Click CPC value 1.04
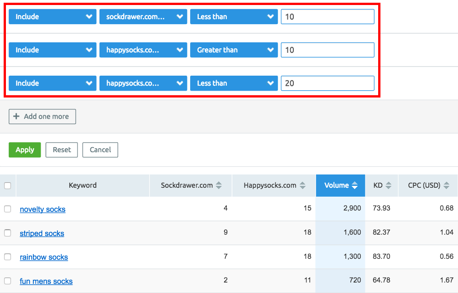 447,232
